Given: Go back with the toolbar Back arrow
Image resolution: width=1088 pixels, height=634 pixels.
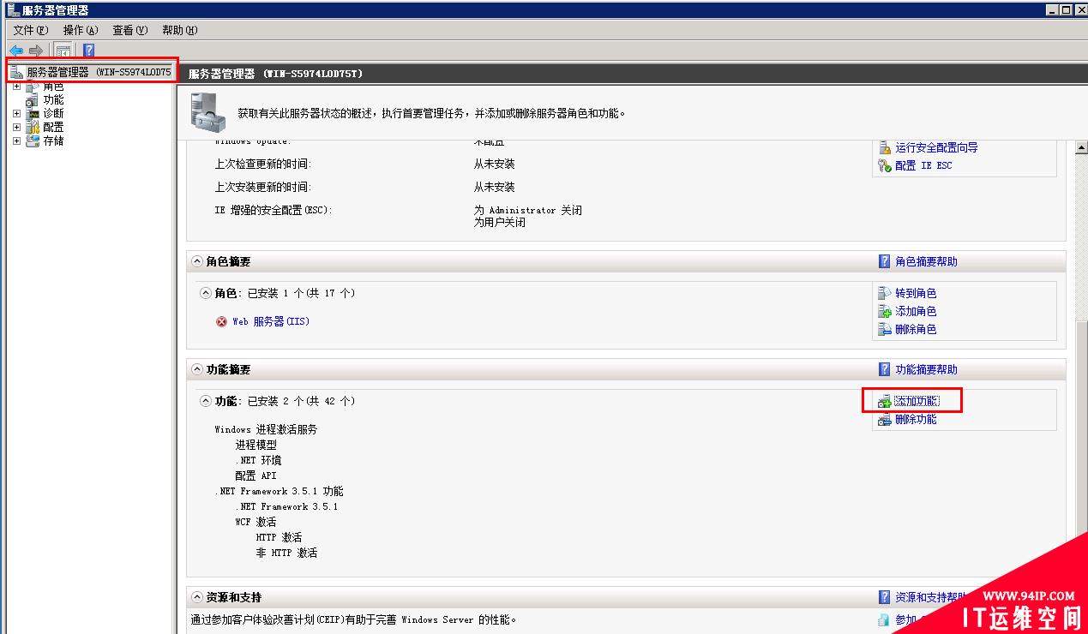Looking at the screenshot, I should (x=15, y=51).
